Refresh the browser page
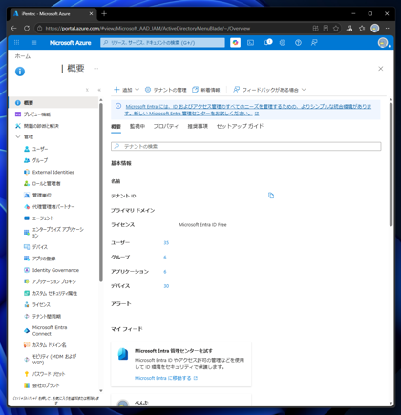The width and height of the screenshot is (401, 415). (27, 29)
